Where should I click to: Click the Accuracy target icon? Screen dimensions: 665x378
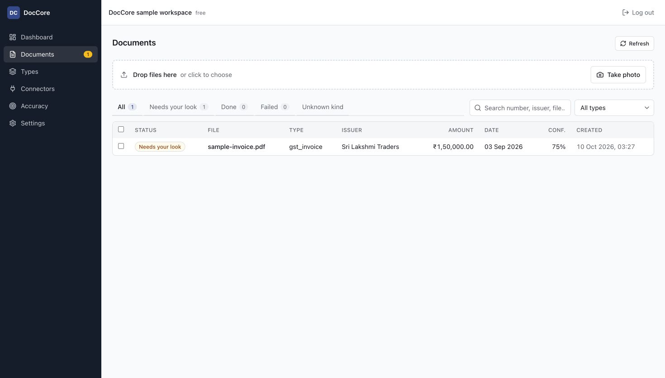pyautogui.click(x=13, y=106)
